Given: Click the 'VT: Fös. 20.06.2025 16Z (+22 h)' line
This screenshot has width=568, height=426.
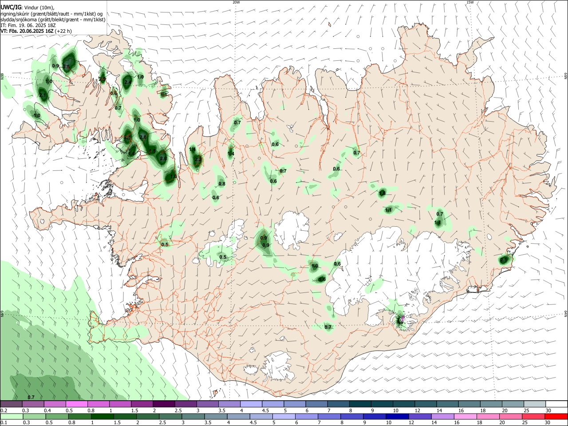Looking at the screenshot, I should (x=36, y=31).
